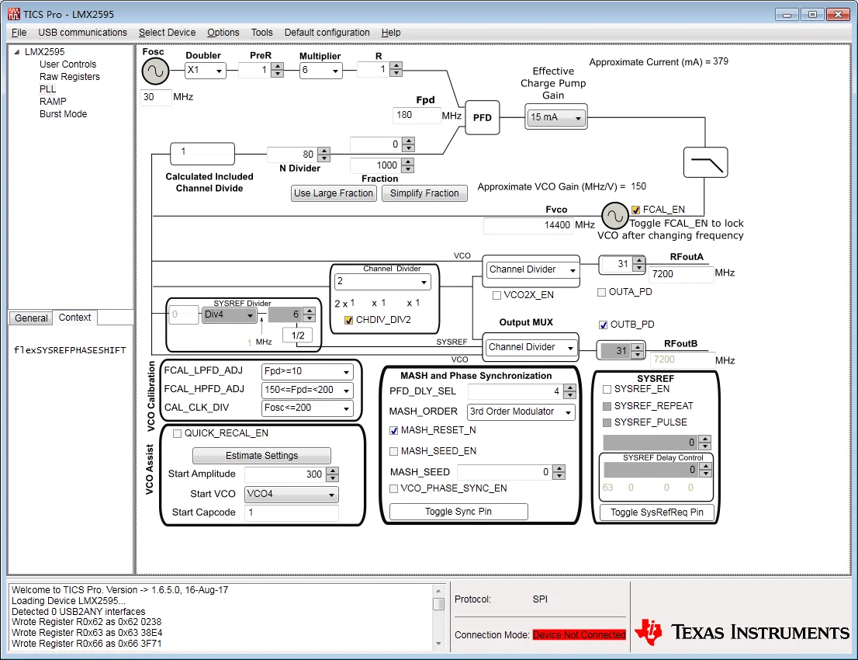858x660 pixels.
Task: Click the VCO sine wave icon near FCAL_EN
Action: point(615,217)
